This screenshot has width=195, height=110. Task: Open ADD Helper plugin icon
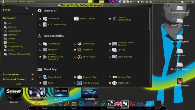coord(45,44)
